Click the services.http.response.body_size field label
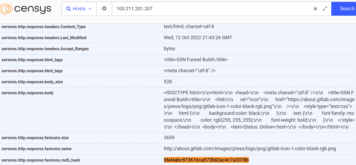 point(32,82)
